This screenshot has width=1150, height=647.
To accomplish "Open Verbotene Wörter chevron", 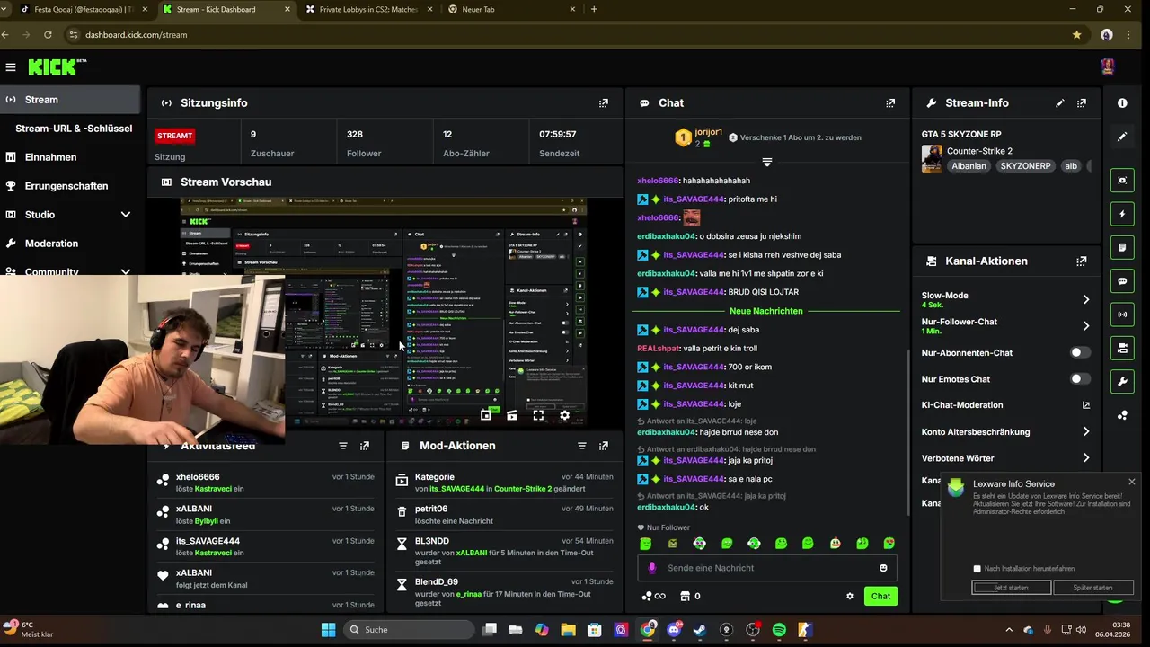I will 1085,458.
